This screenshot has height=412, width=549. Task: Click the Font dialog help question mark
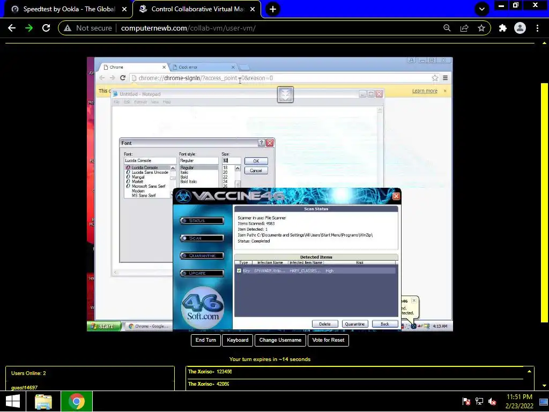[261, 143]
